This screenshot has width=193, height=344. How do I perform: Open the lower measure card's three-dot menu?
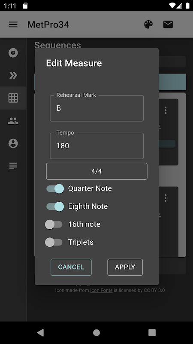click(166, 198)
